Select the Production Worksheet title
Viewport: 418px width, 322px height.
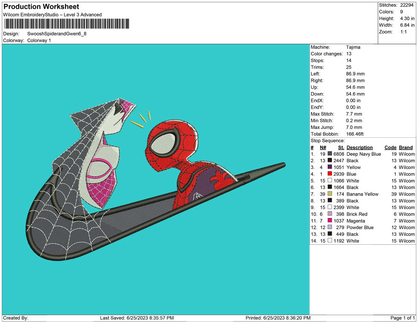41,7
